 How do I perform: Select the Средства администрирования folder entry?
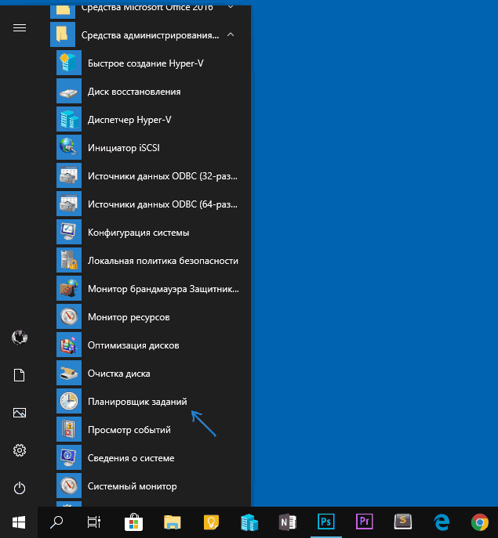pos(151,34)
